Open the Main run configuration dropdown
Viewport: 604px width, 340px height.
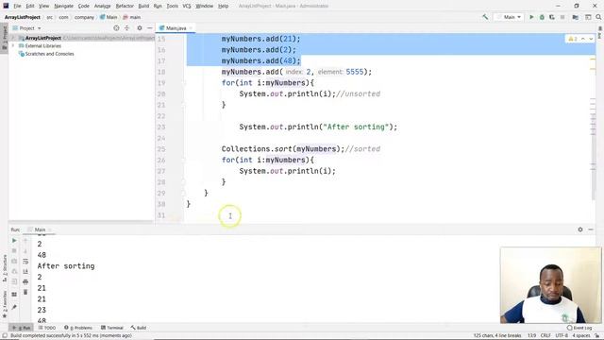tap(510, 17)
